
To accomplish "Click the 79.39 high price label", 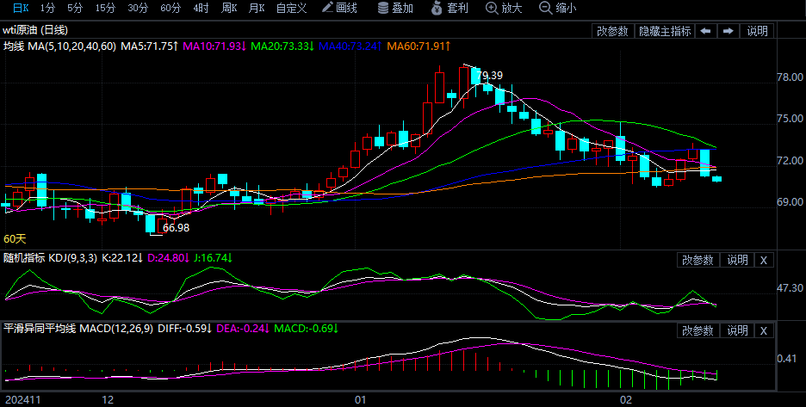I will [489, 76].
